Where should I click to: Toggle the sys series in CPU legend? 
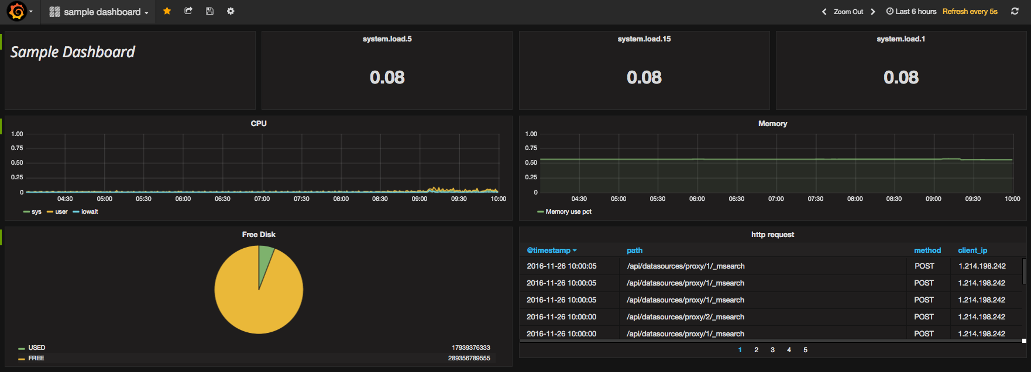[36, 211]
